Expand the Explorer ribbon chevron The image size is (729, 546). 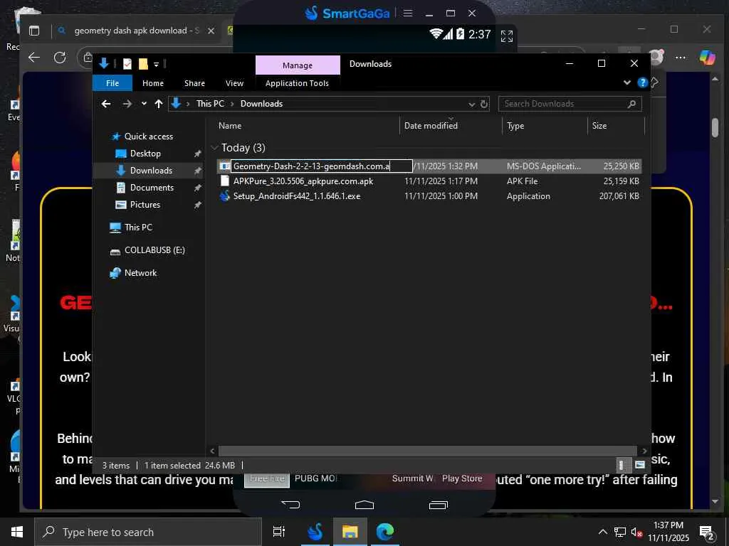[627, 82]
